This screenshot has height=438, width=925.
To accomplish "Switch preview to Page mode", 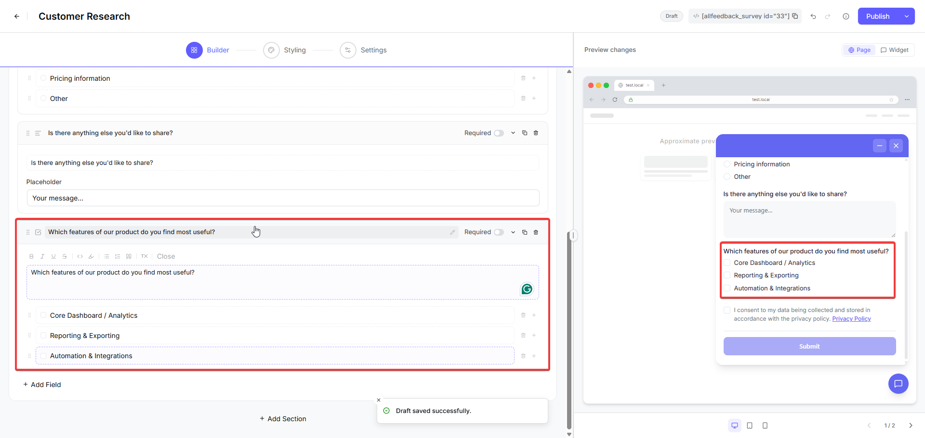I will (x=859, y=50).
